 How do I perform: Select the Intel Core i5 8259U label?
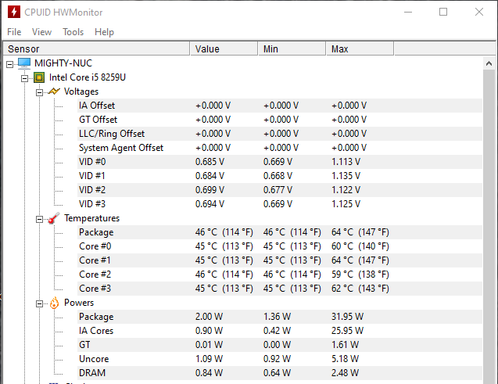click(x=88, y=77)
